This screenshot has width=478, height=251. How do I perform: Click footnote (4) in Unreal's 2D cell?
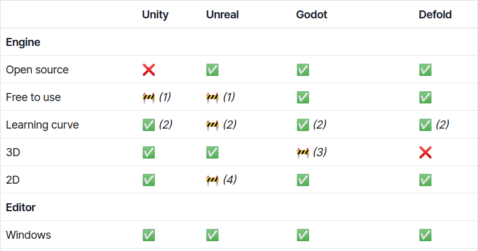pyautogui.click(x=230, y=180)
